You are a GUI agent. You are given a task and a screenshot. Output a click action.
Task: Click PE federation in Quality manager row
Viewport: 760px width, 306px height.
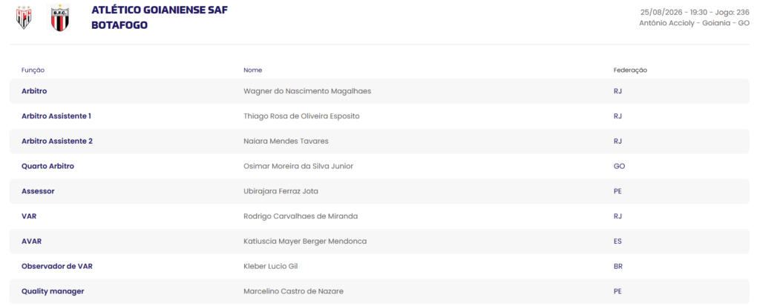point(617,291)
